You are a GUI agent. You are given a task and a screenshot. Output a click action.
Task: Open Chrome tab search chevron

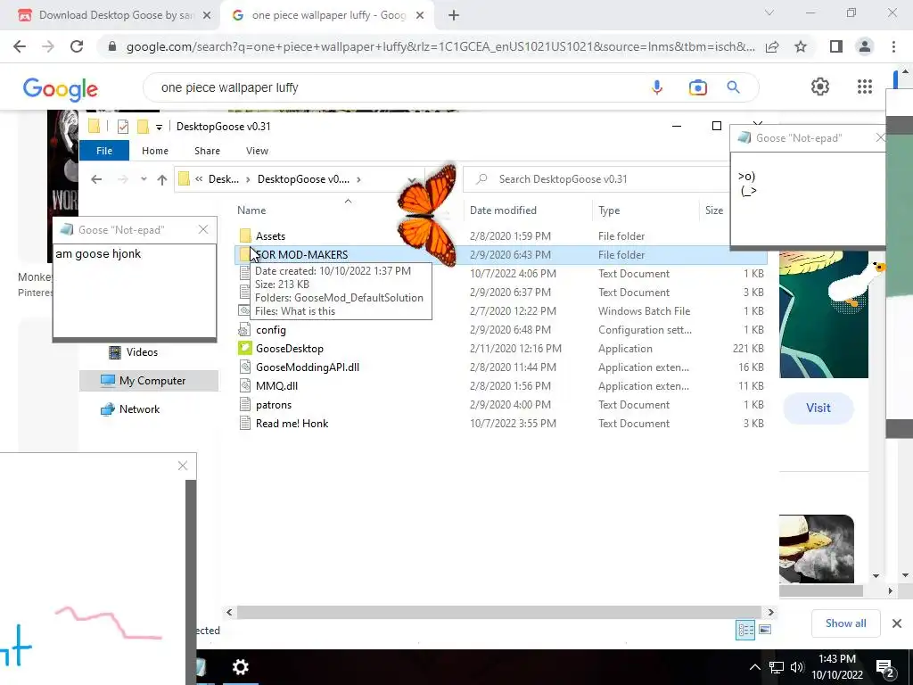[x=769, y=12]
